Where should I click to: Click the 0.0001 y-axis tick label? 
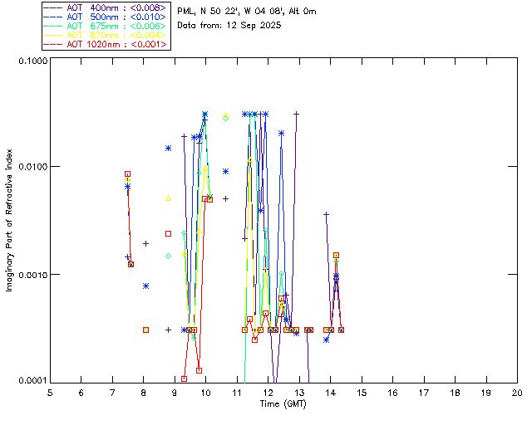[31, 380]
